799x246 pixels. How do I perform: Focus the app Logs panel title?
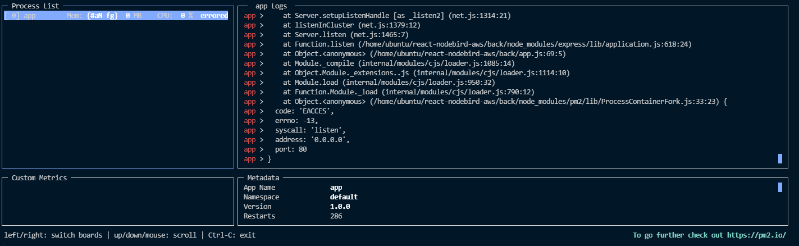(273, 6)
